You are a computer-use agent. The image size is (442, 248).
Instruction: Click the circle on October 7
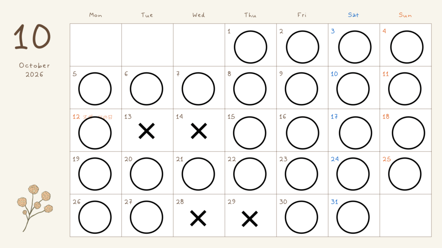(x=198, y=89)
